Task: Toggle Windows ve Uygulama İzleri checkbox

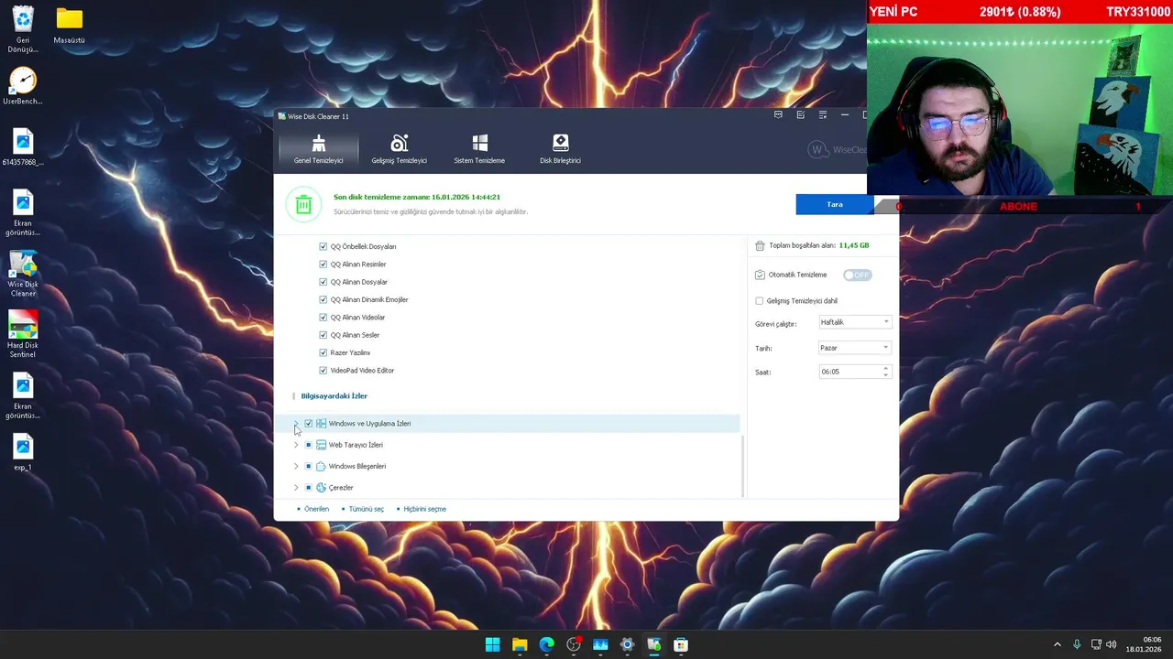Action: click(x=309, y=424)
